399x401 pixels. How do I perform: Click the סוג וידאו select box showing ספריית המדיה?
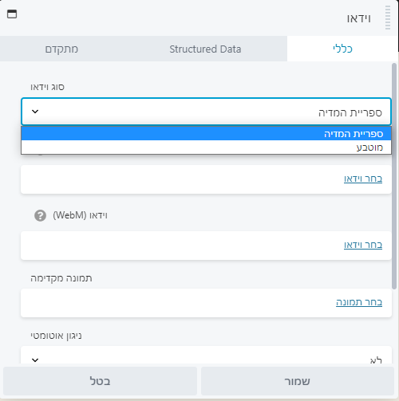206,112
